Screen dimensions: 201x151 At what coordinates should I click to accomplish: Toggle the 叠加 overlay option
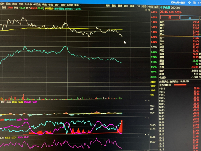coord(114,6)
